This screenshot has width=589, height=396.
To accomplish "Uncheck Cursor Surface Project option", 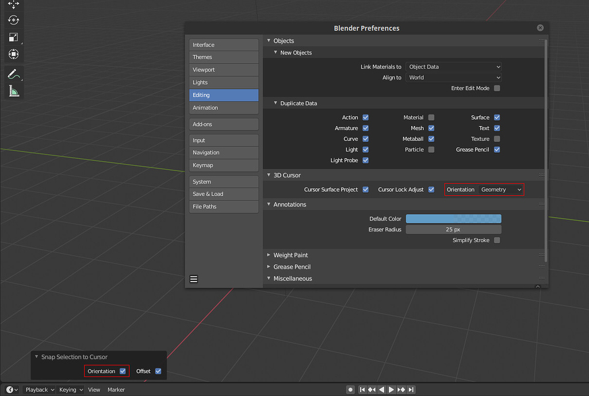I will pyautogui.click(x=365, y=189).
